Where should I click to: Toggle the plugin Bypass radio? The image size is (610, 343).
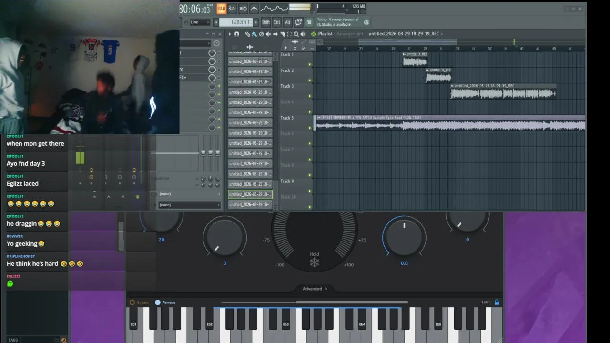[132, 303]
